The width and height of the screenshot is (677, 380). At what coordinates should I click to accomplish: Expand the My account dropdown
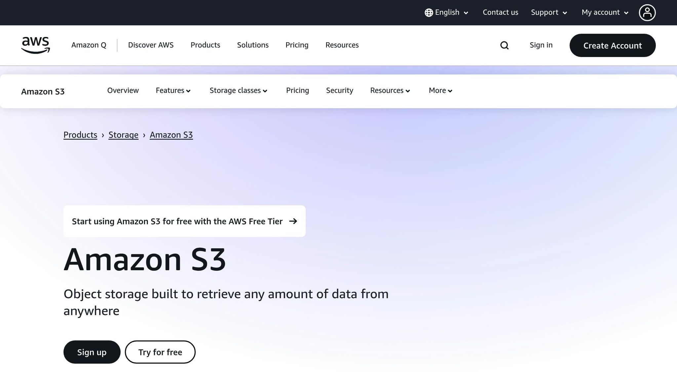pyautogui.click(x=605, y=13)
